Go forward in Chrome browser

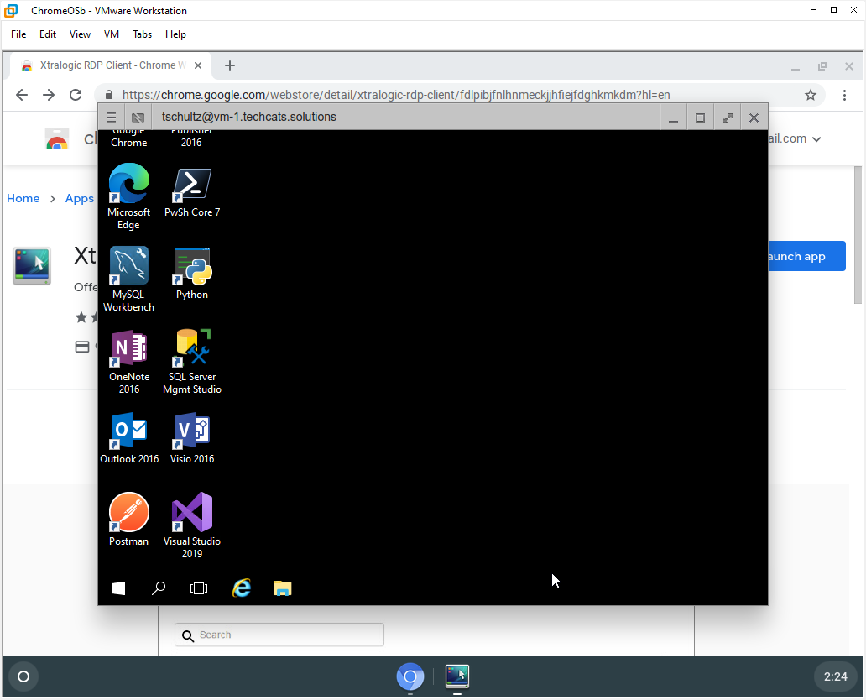pyautogui.click(x=49, y=95)
